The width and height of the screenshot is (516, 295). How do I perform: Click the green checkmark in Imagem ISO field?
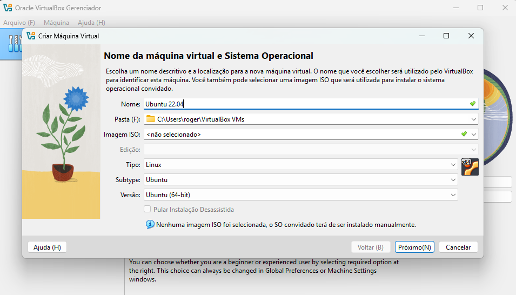[464, 134]
